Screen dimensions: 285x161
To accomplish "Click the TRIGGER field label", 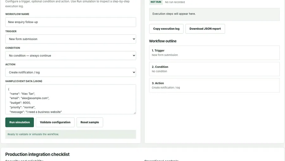I will [11, 31].
